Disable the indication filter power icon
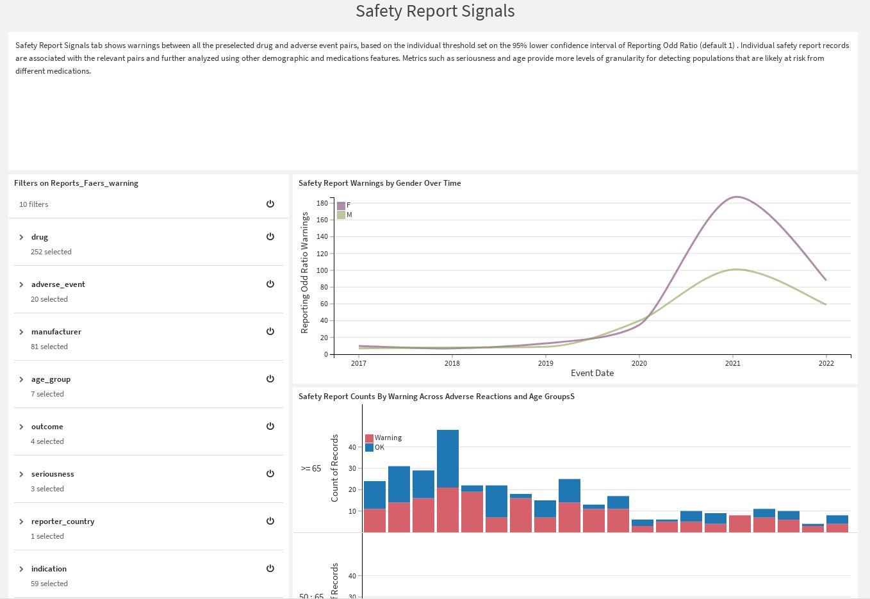The image size is (870, 599). (270, 568)
